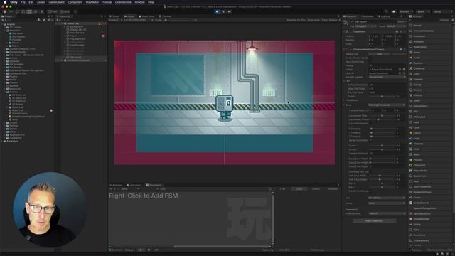
Task: Toggle the Game Window Guides checkbox
Action: point(370,58)
